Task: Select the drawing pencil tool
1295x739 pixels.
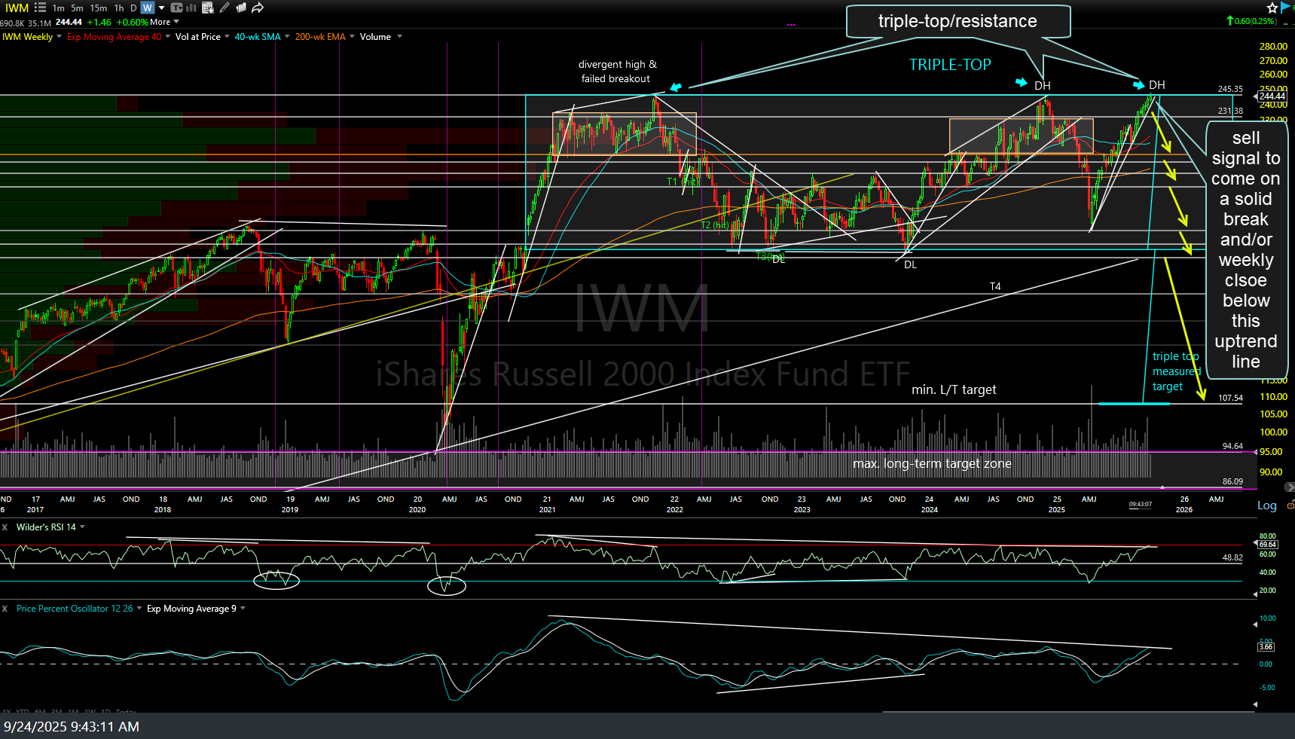Action: point(224,8)
